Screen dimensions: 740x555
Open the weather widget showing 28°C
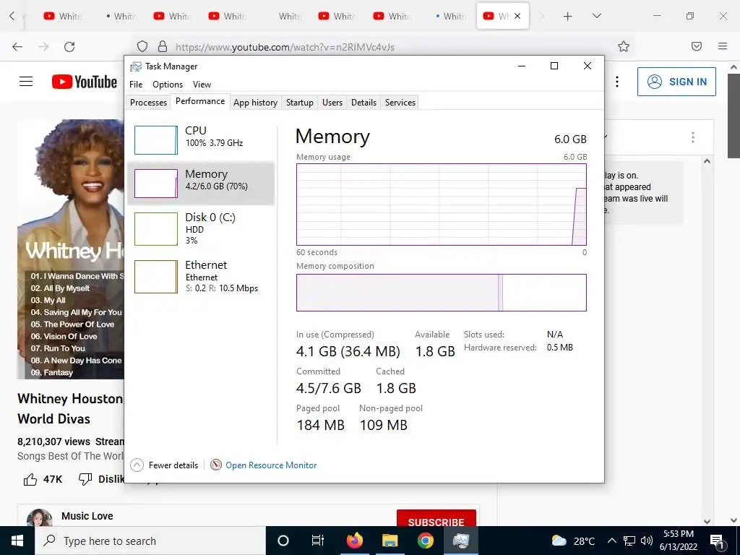point(573,541)
